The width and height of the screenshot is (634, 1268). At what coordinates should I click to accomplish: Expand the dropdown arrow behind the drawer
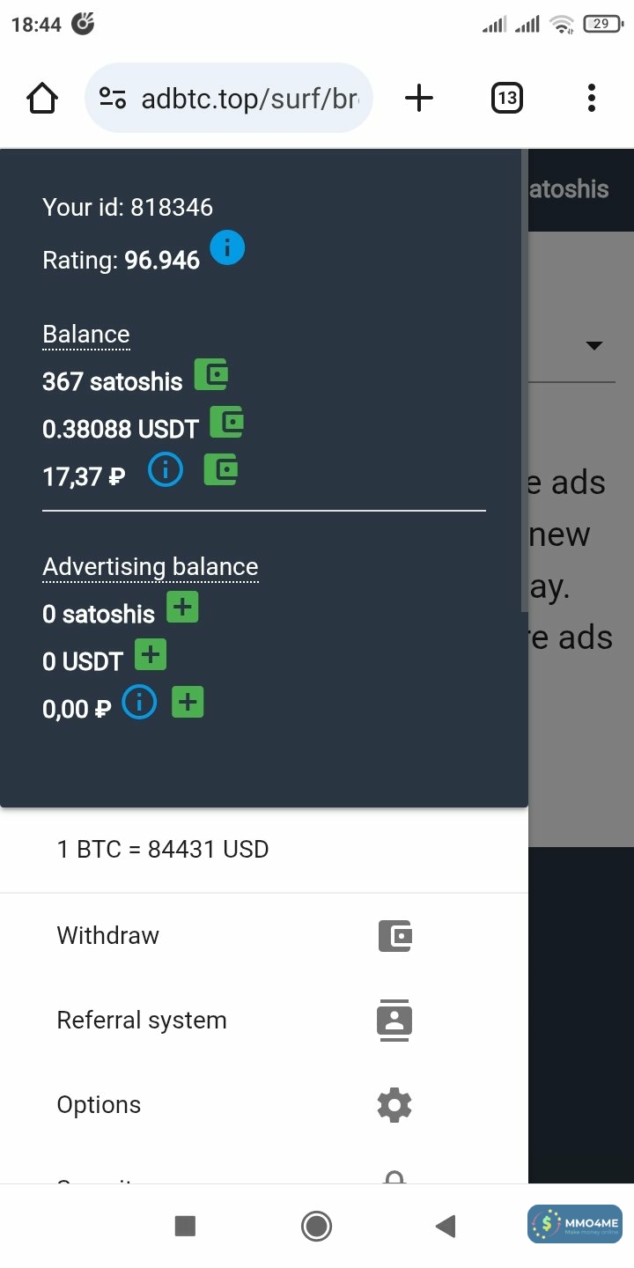click(x=594, y=345)
